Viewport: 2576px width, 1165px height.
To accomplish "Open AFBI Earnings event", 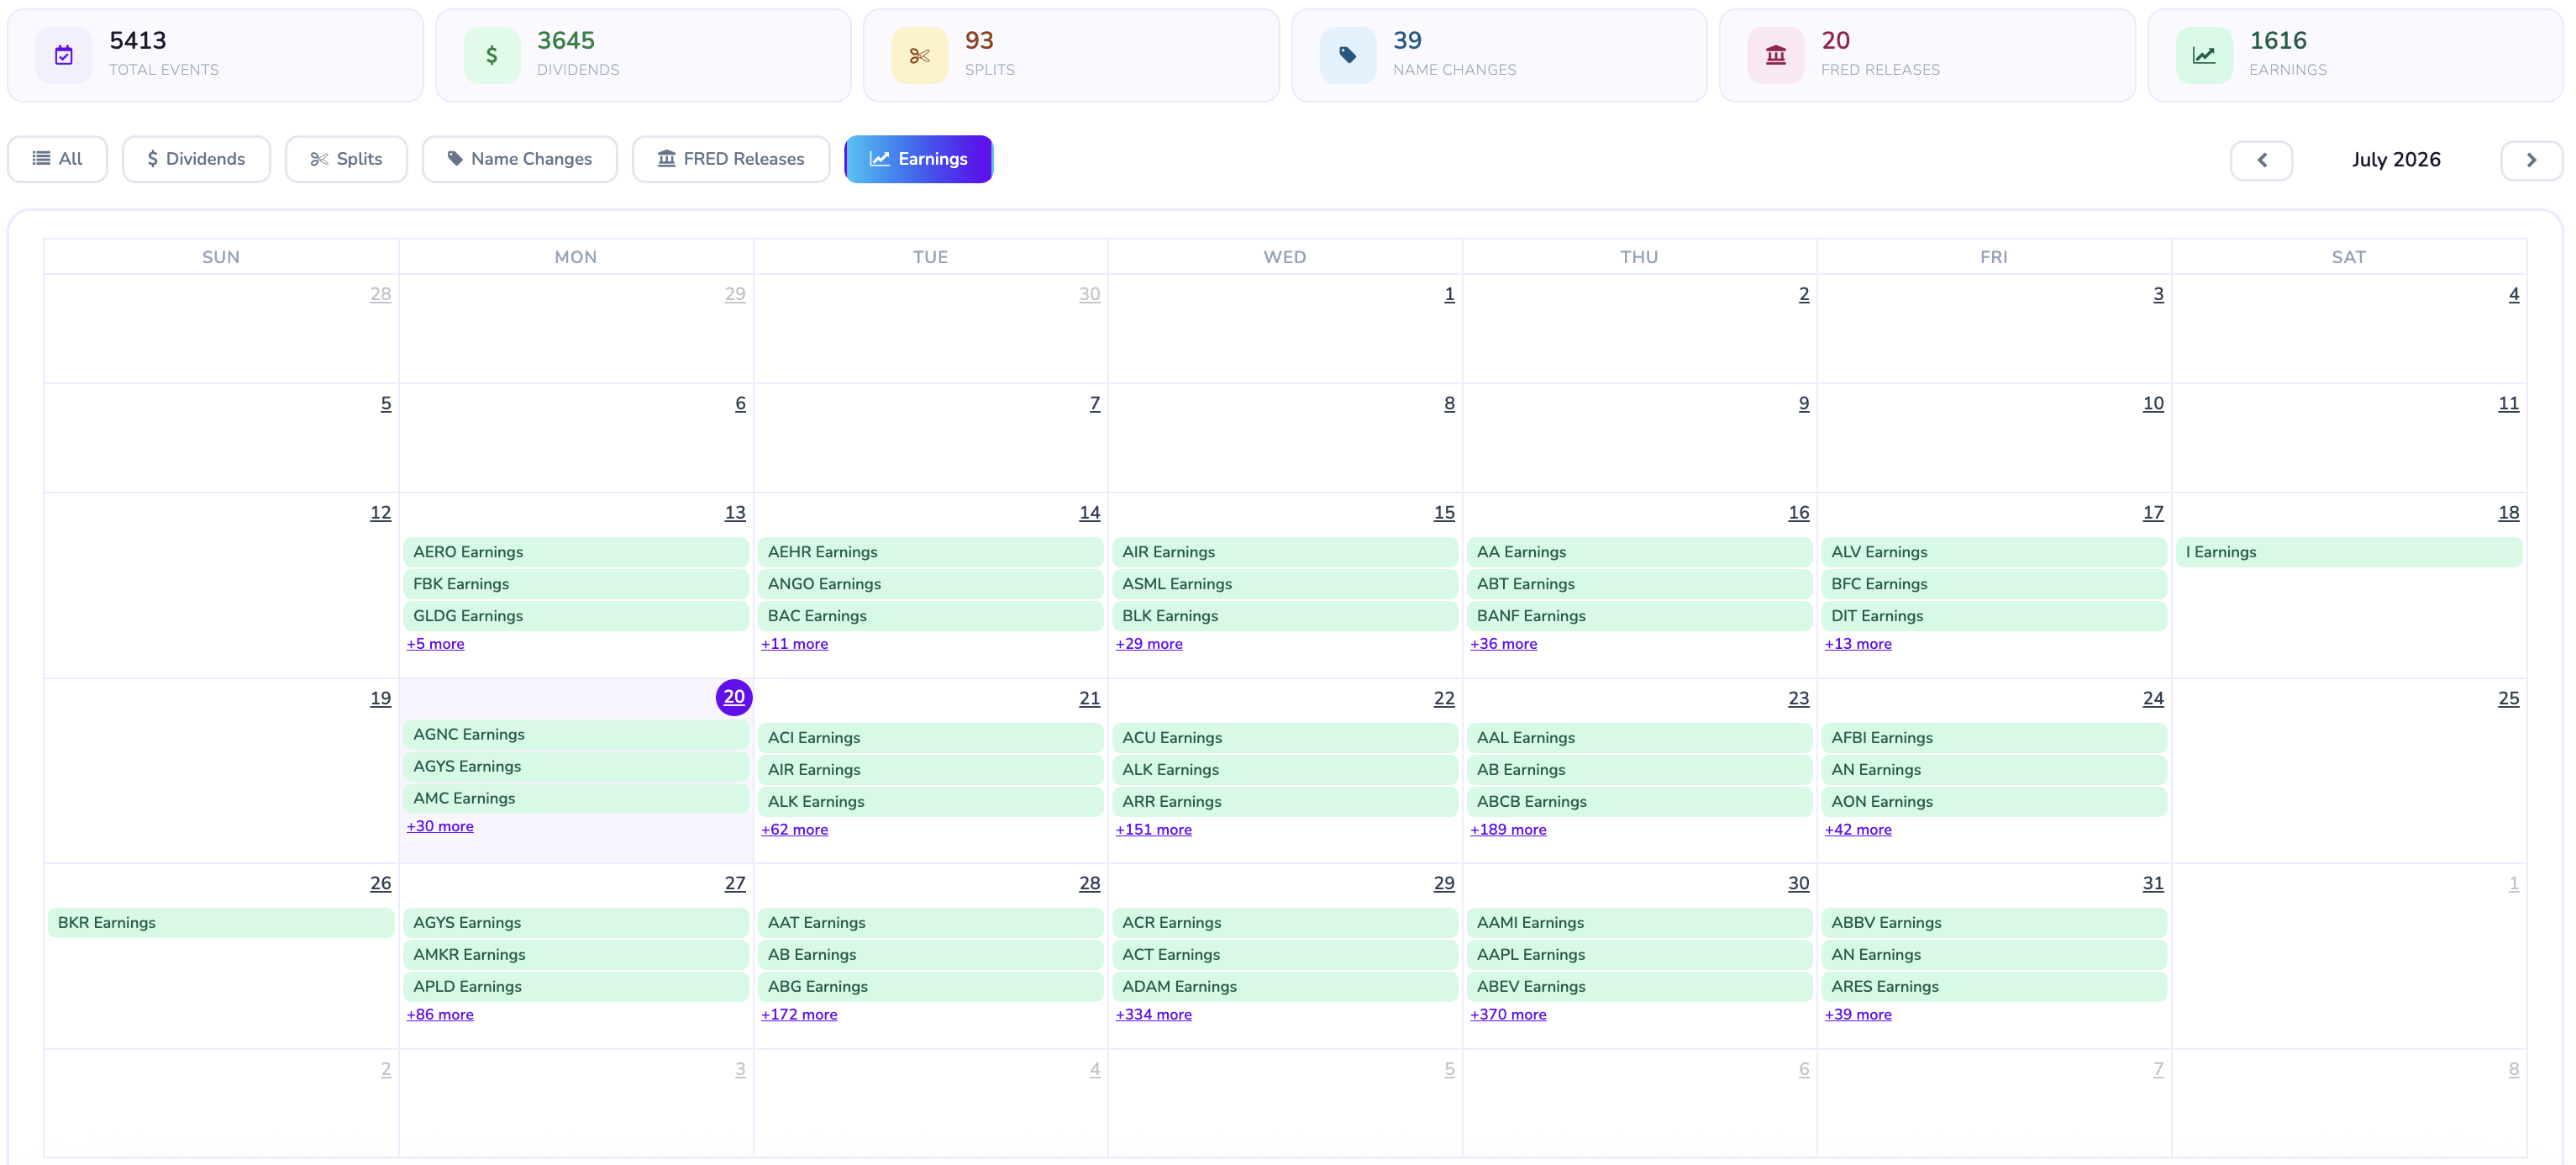I will pyautogui.click(x=1994, y=738).
